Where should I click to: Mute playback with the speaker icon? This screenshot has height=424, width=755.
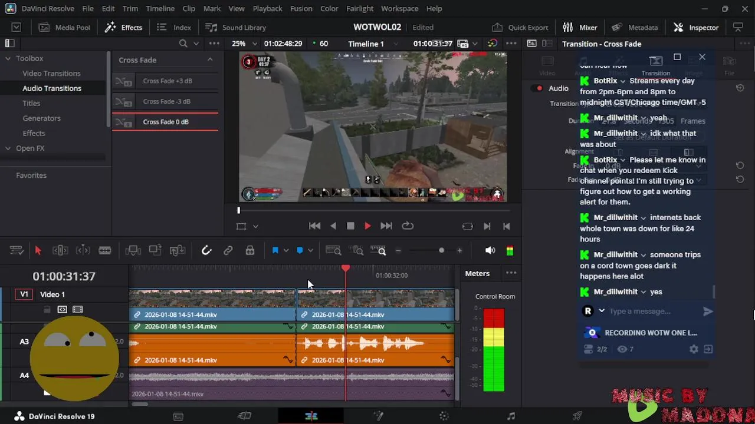point(490,251)
